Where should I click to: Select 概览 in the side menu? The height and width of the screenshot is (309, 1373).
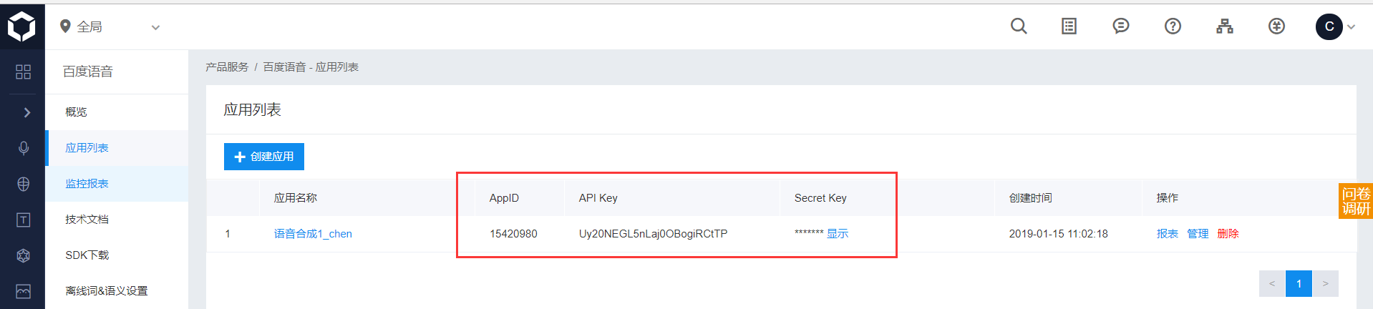76,112
